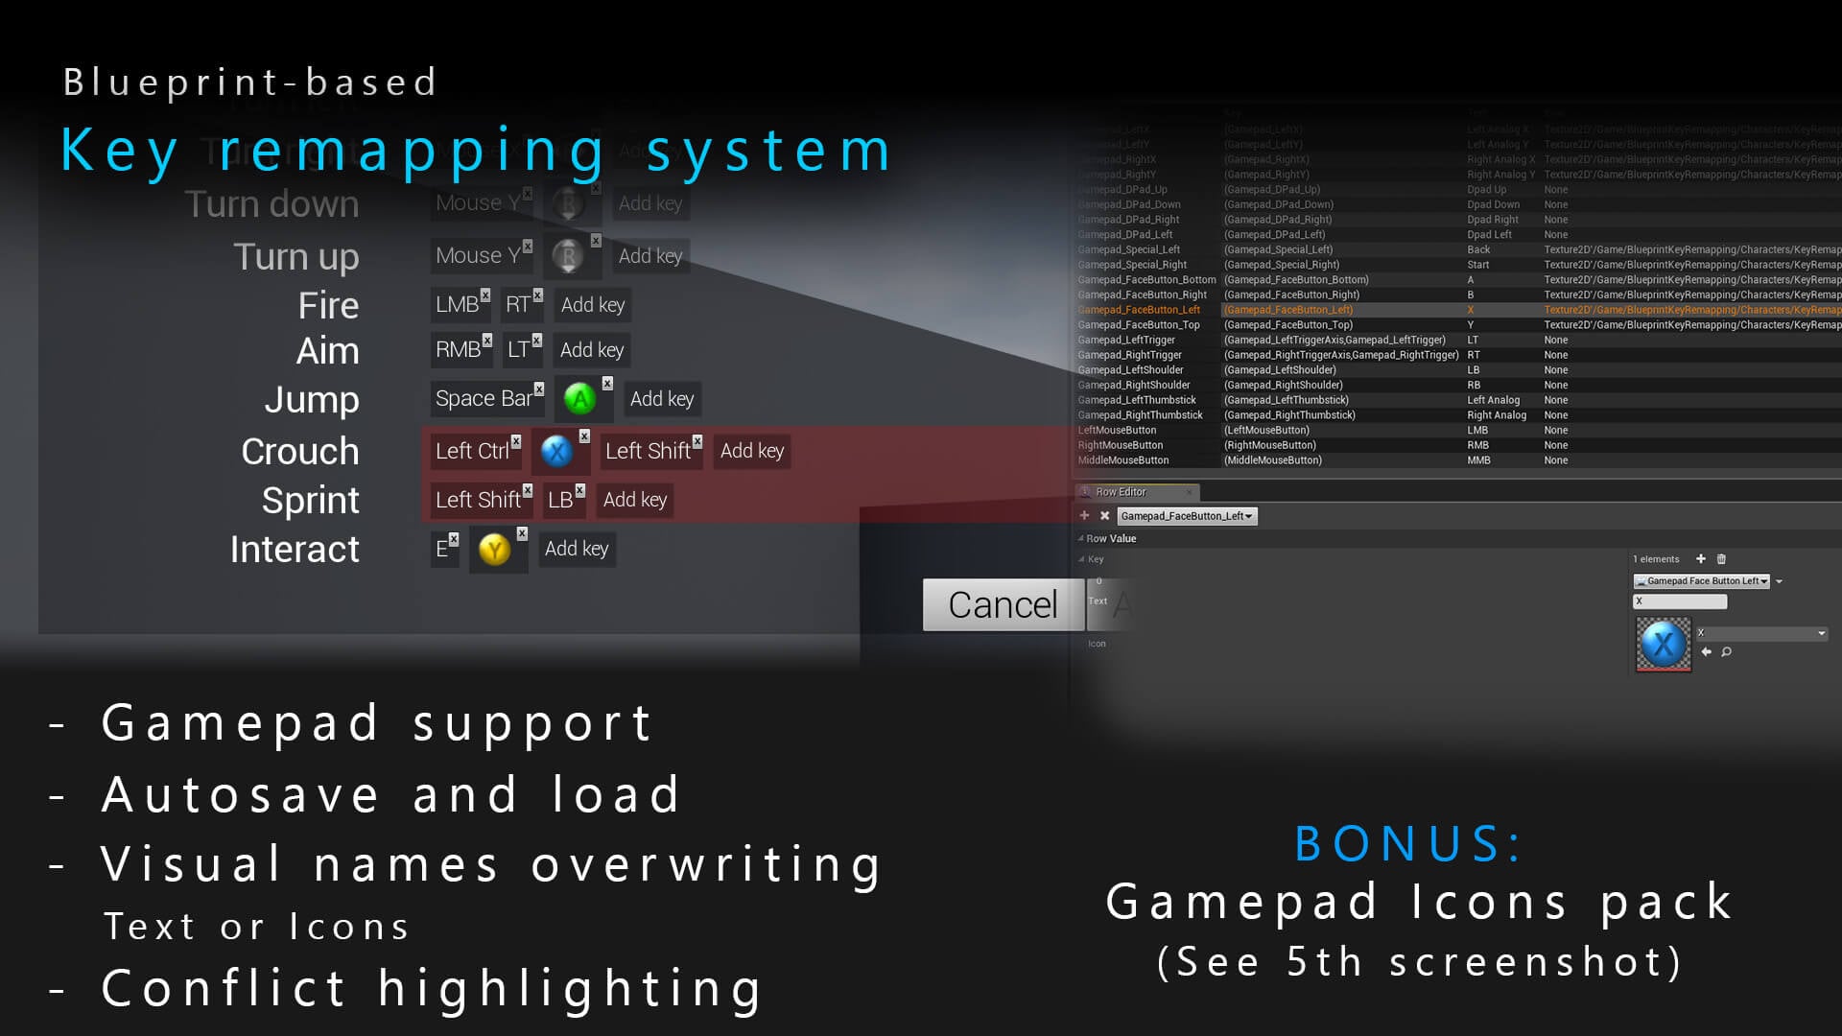
Task: Click the Cancel button in the dialog
Action: pyautogui.click(x=1002, y=603)
